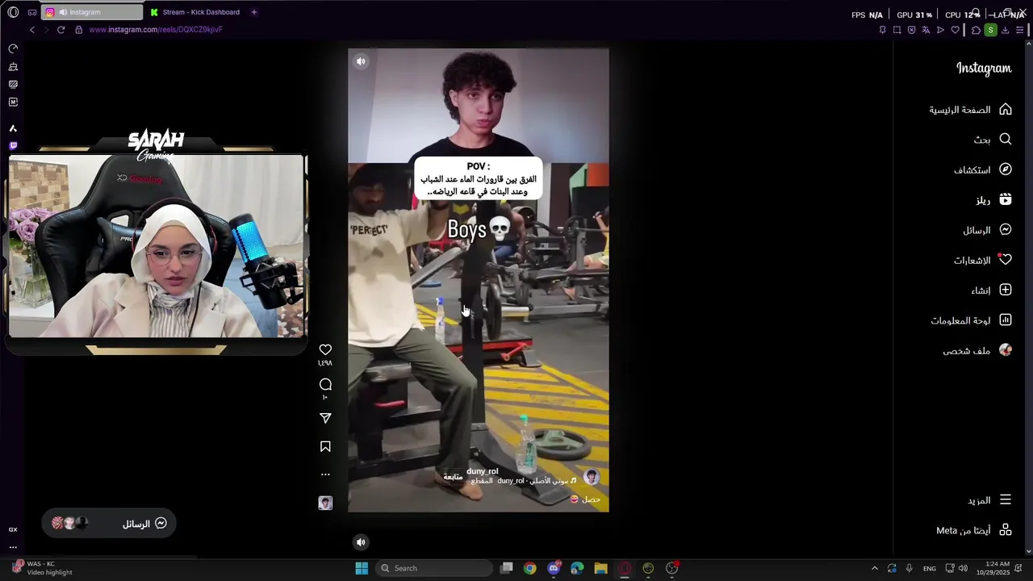Image resolution: width=1033 pixels, height=581 pixels.
Task: Click the pin icon in address bar
Action: [882, 30]
